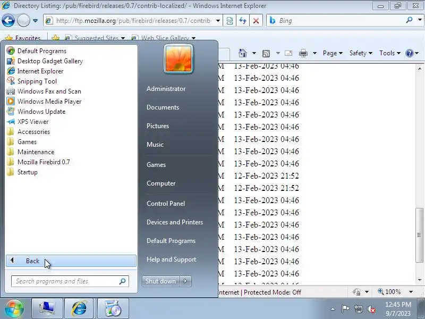
Task: Launch XPS Viewer
Action: coord(33,122)
